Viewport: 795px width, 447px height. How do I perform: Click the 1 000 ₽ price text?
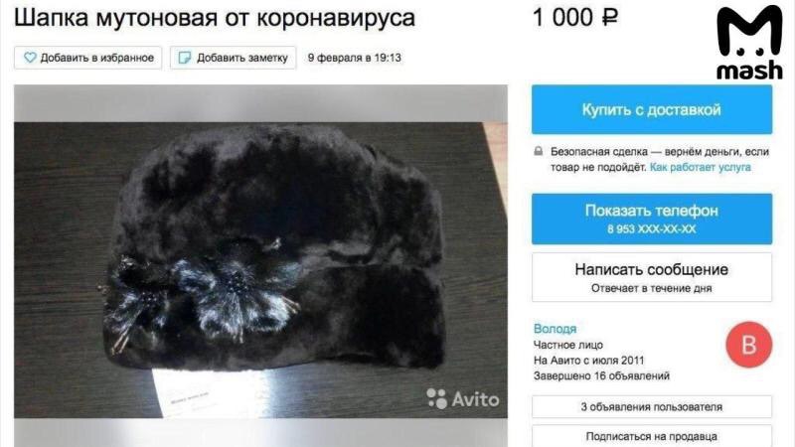[575, 17]
